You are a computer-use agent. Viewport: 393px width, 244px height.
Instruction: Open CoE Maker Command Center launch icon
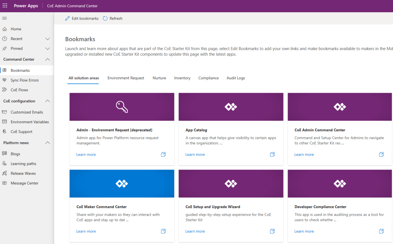click(163, 231)
